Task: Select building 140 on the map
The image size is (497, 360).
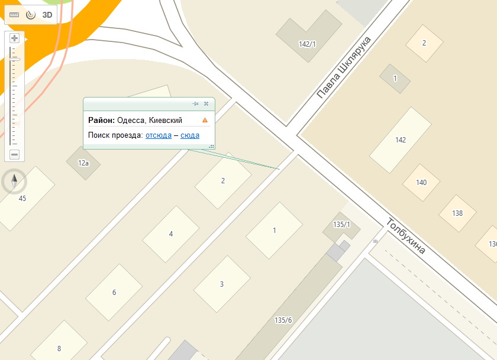Action: 421,183
